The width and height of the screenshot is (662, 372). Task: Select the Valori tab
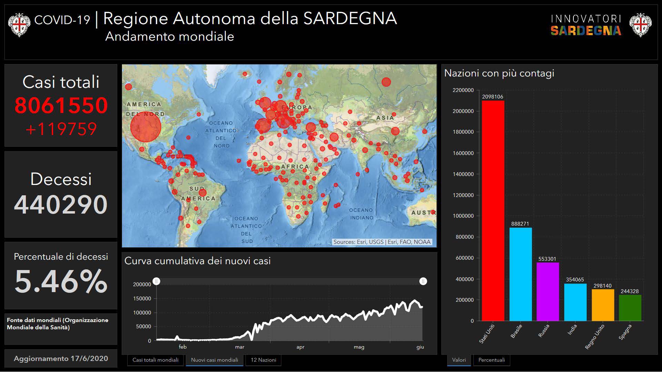pyautogui.click(x=459, y=360)
